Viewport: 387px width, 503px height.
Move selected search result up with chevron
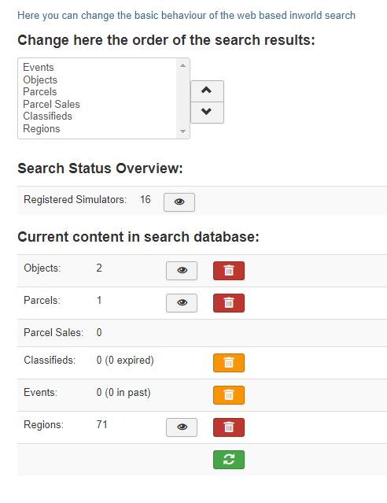pos(207,91)
